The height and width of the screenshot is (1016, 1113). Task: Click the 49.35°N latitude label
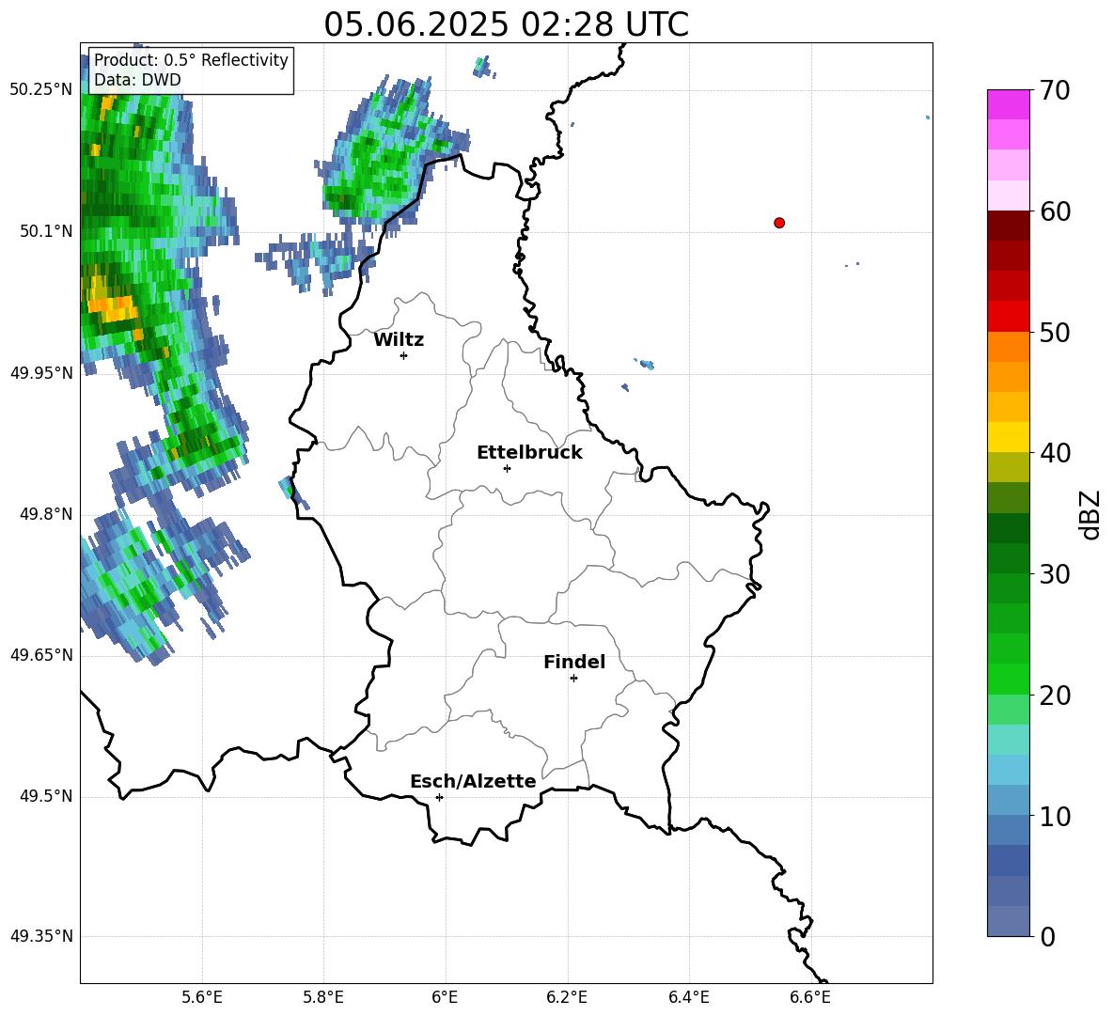point(41,936)
